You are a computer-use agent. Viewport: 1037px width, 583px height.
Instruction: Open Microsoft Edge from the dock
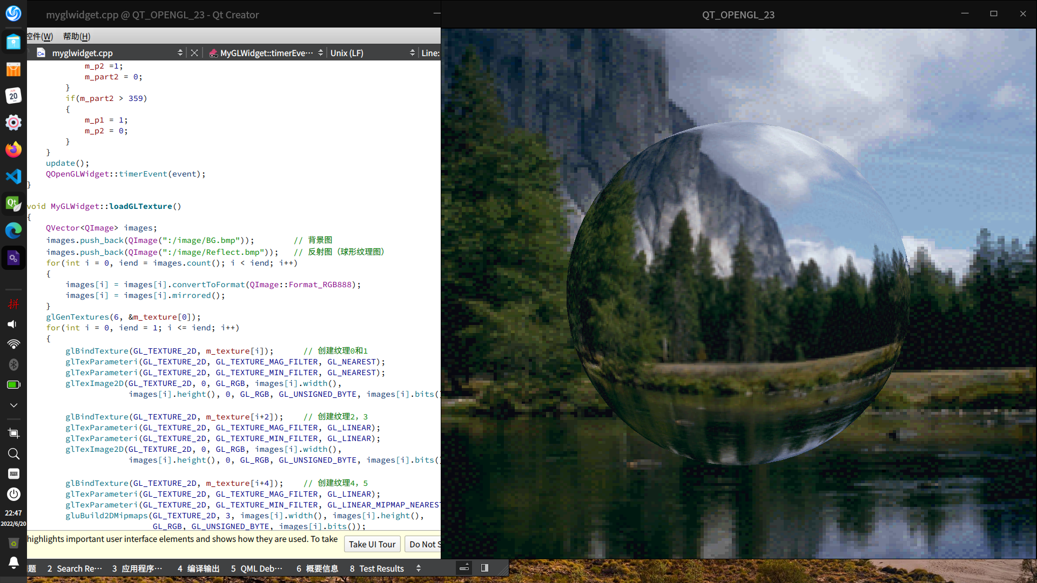click(14, 231)
